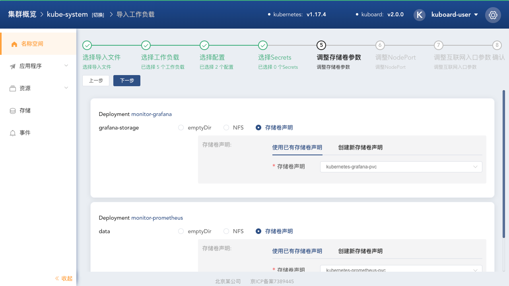Click the grafana-storage volume name label
The width and height of the screenshot is (509, 286).
[x=119, y=128]
